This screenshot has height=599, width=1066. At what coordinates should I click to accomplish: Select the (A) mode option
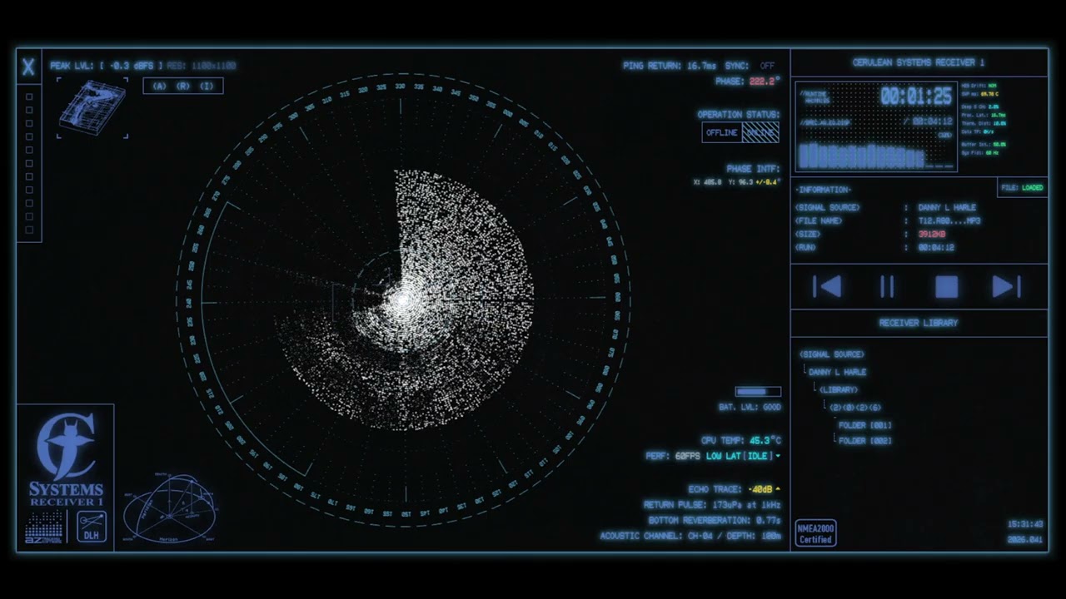(159, 86)
